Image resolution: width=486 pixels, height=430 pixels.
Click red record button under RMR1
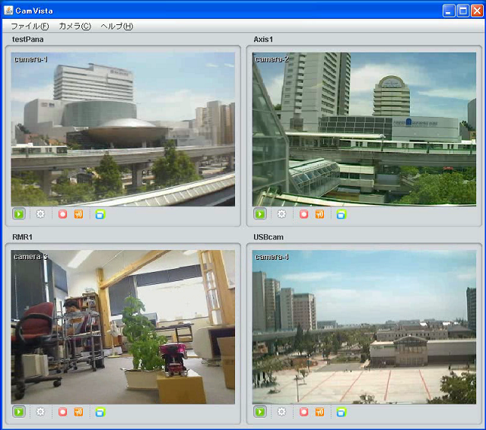pos(63,412)
